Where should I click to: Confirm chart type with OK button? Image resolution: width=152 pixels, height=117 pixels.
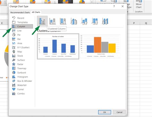(x=105, y=112)
